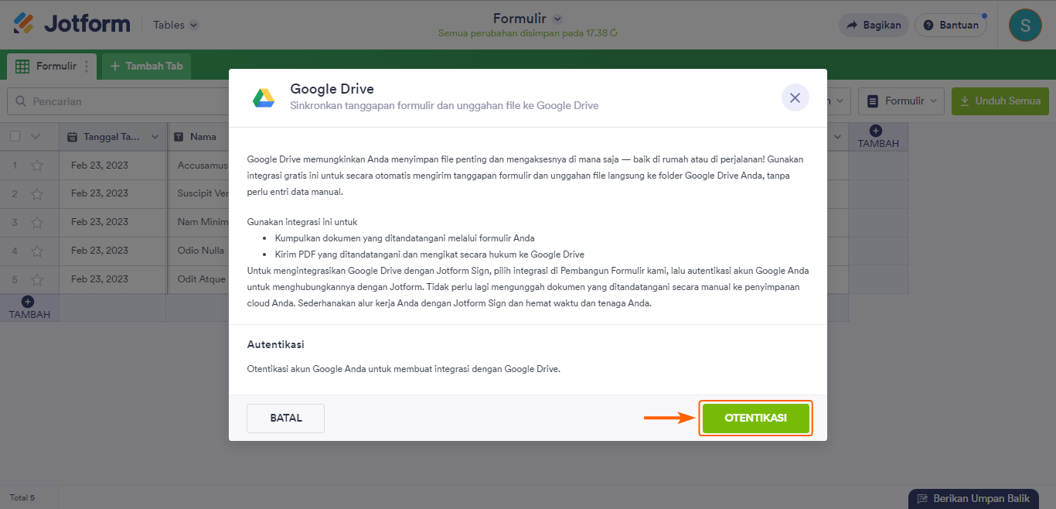This screenshot has width=1056, height=509.
Task: Click the Bagikan share button
Action: coord(874,25)
